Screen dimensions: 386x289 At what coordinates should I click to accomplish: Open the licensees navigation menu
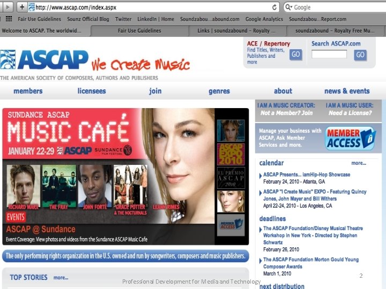92,91
